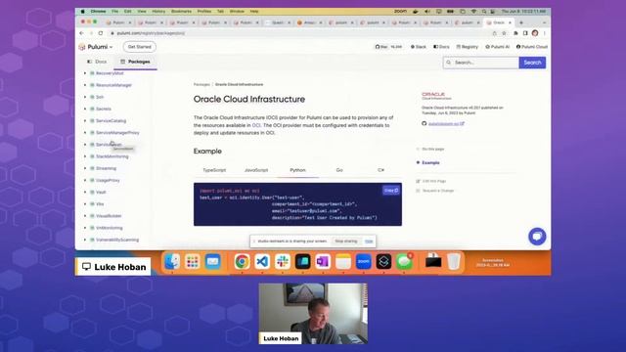Open the Chrome History menu
Image resolution: width=626 pixels, height=352 pixels.
click(x=158, y=12)
